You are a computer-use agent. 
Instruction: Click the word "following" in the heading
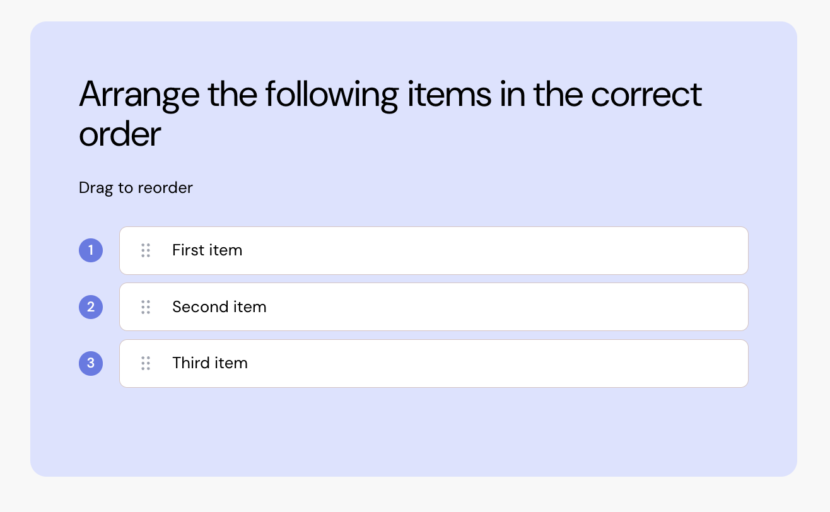[331, 95]
